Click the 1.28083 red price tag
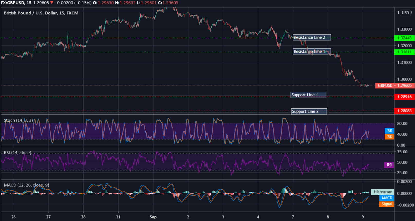This screenshot has height=221, width=415. pos(404,111)
